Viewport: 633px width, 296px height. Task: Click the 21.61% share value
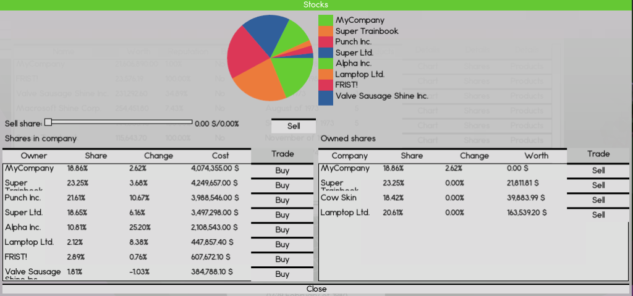coord(77,198)
